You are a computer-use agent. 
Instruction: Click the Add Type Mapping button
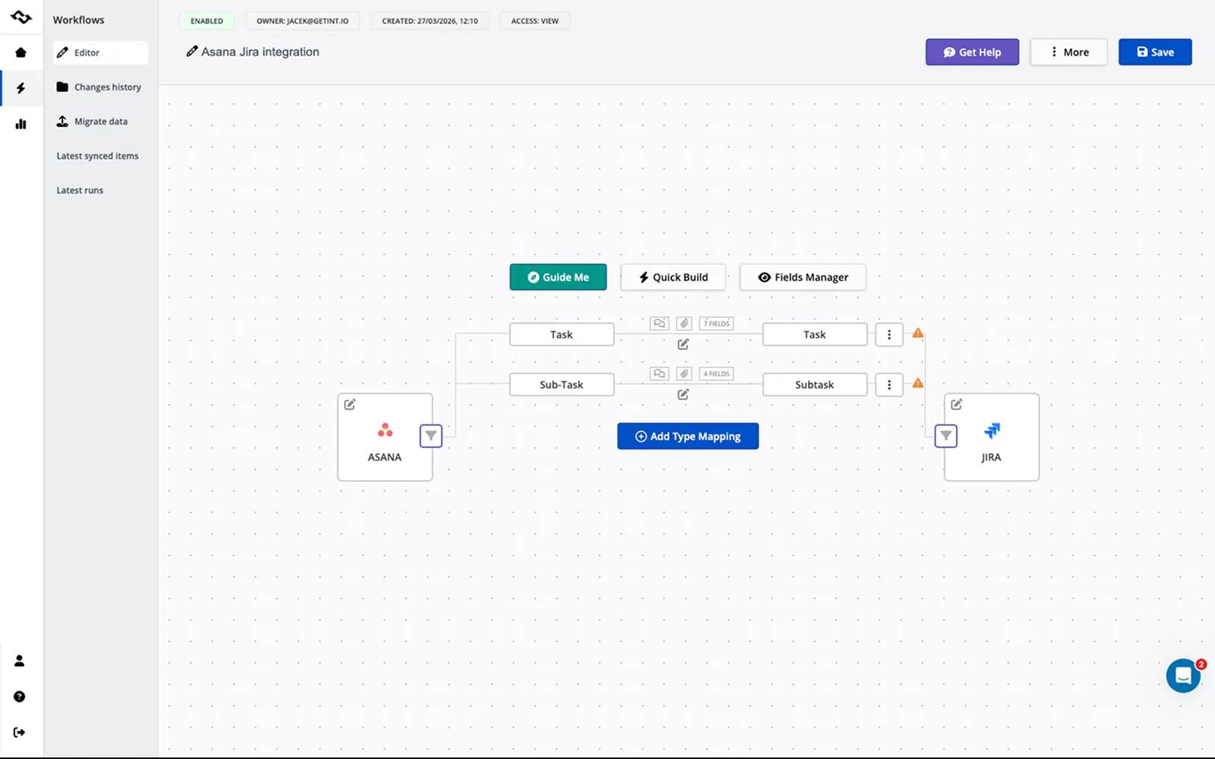pyautogui.click(x=688, y=436)
